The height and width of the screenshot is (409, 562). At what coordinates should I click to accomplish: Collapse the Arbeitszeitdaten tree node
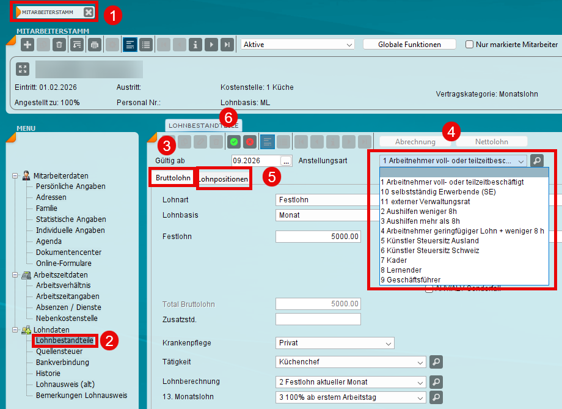(15, 275)
